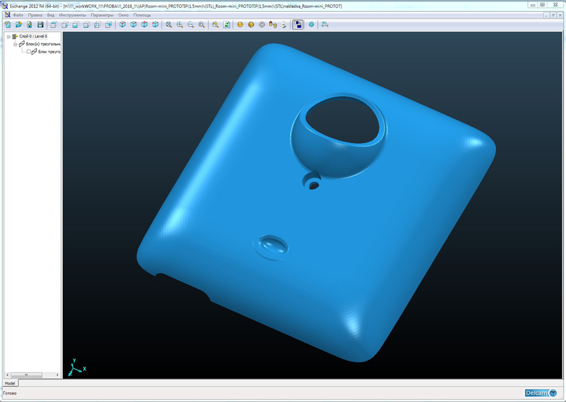Screen dimensions: 566x402
Task: Choose the second isometric view cube icon
Action: pyautogui.click(x=133, y=24)
